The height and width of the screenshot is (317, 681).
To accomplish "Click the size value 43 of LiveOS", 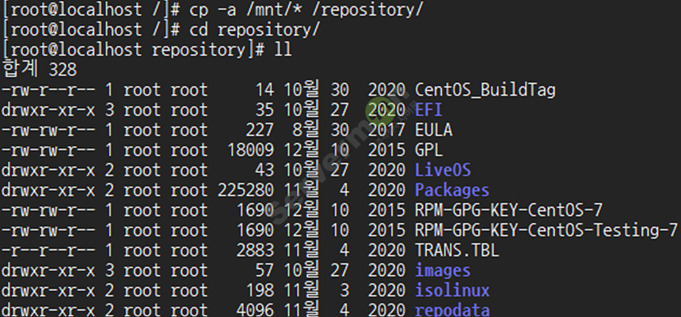I will coord(265,169).
